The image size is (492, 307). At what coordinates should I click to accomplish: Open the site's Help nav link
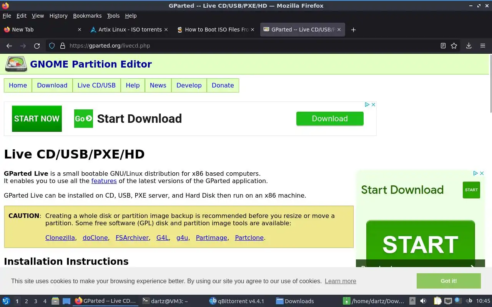coord(133,85)
